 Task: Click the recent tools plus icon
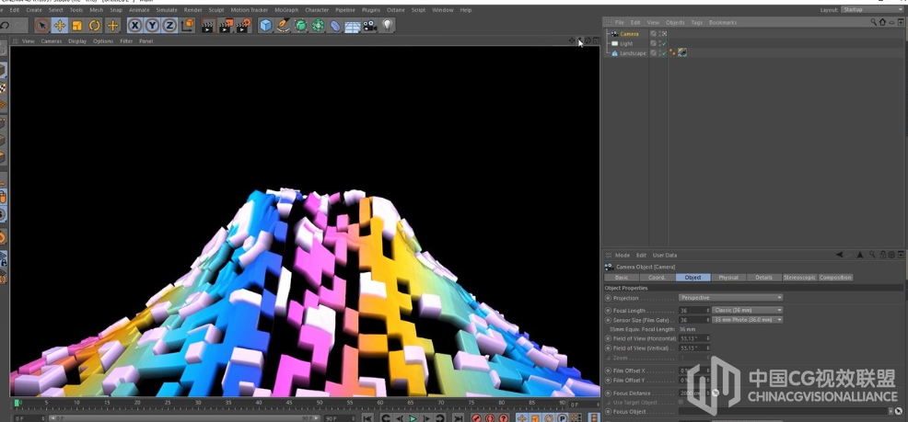113,26
